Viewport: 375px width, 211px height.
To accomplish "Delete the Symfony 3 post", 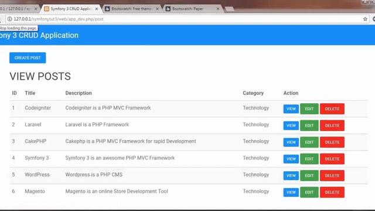I will (332, 159).
